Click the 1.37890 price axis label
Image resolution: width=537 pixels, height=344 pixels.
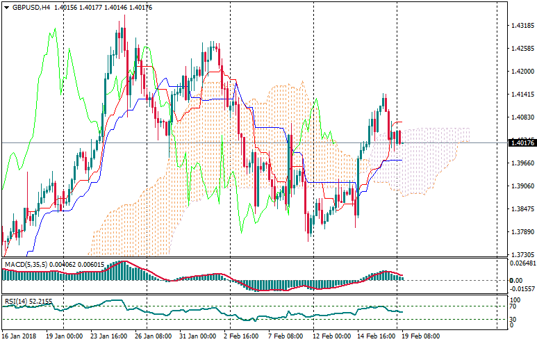(x=521, y=232)
